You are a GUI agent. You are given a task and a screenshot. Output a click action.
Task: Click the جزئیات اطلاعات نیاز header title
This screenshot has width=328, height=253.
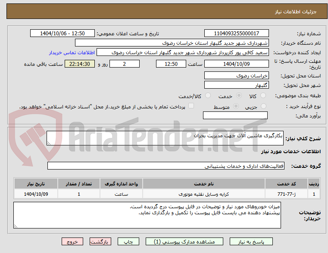[296, 12]
